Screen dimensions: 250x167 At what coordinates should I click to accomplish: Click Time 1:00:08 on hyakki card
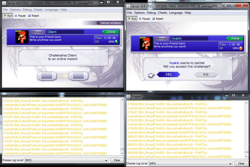[x=230, y=45]
